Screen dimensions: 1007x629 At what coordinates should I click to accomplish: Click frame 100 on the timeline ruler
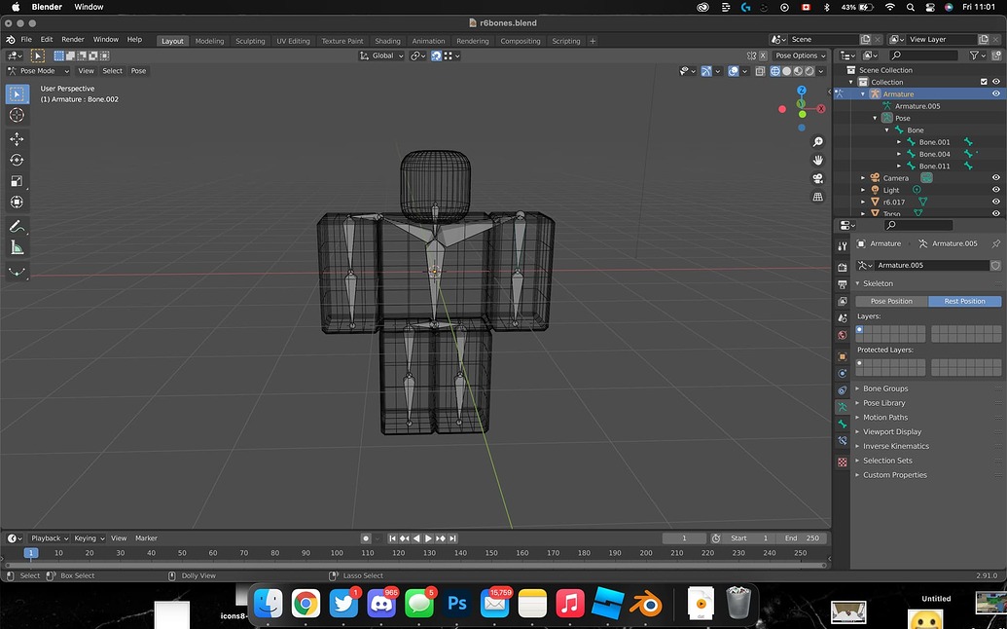[337, 553]
